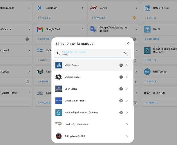
Task: Select Smart Meter Texas entry text
Action: [74, 101]
